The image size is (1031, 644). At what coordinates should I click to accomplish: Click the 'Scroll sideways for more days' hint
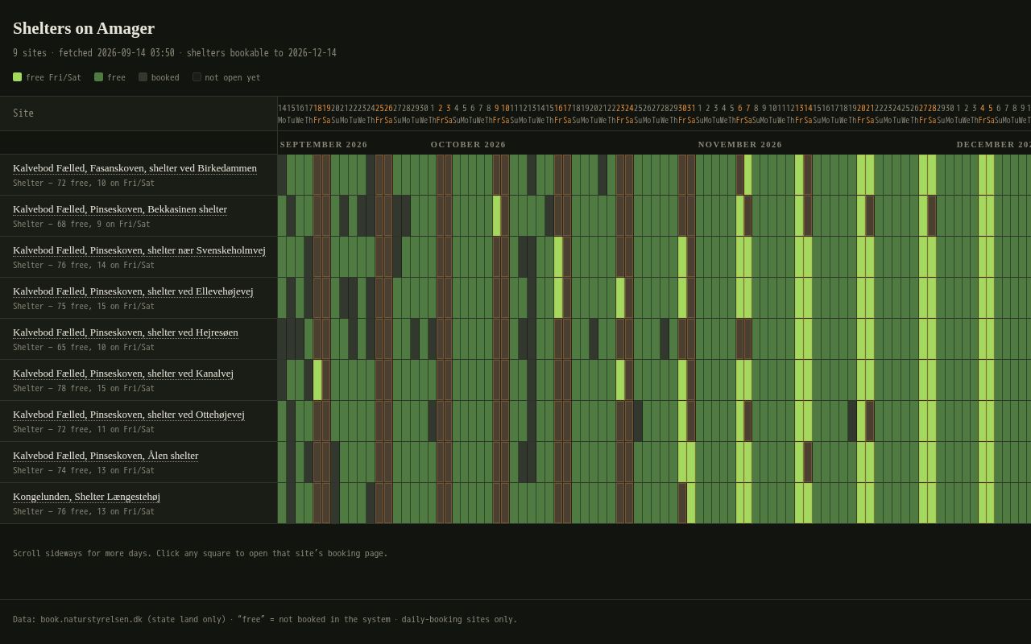[201, 554]
